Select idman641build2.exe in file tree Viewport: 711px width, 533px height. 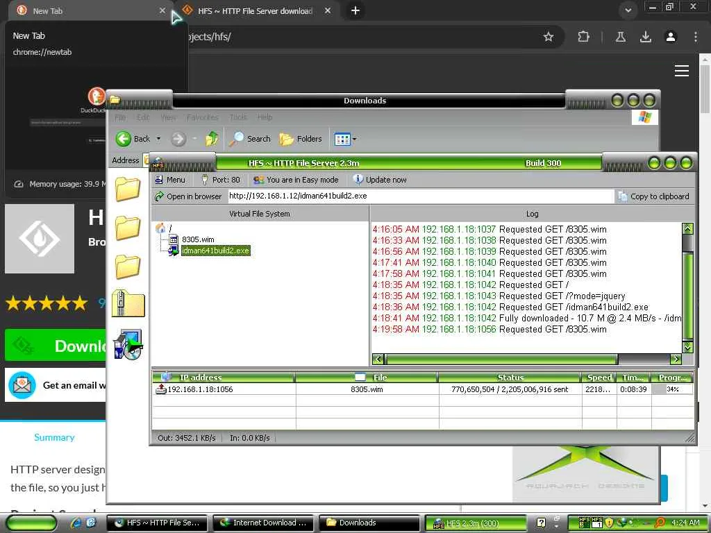click(x=215, y=251)
